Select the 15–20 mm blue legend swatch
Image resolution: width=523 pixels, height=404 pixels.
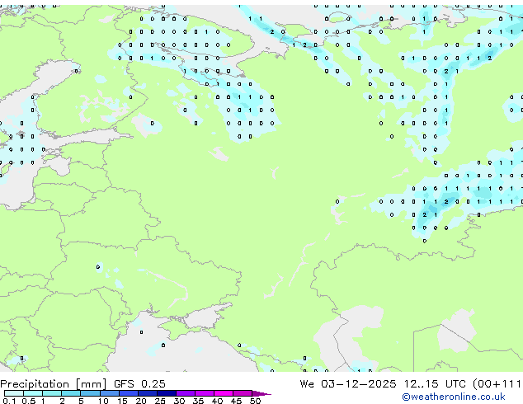click(129, 393)
